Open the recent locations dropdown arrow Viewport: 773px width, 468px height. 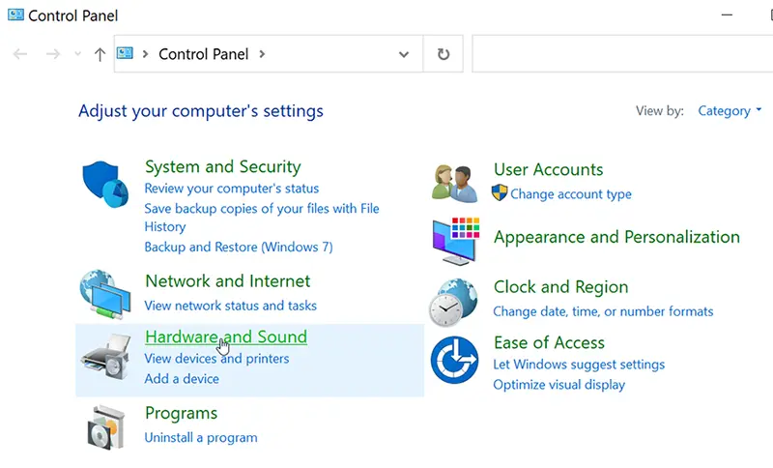(x=77, y=54)
